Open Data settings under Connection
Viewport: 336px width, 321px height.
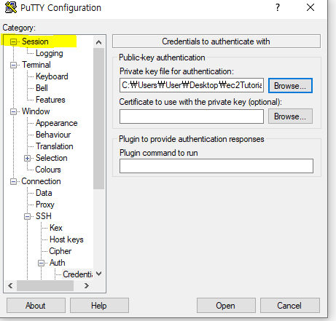click(44, 193)
